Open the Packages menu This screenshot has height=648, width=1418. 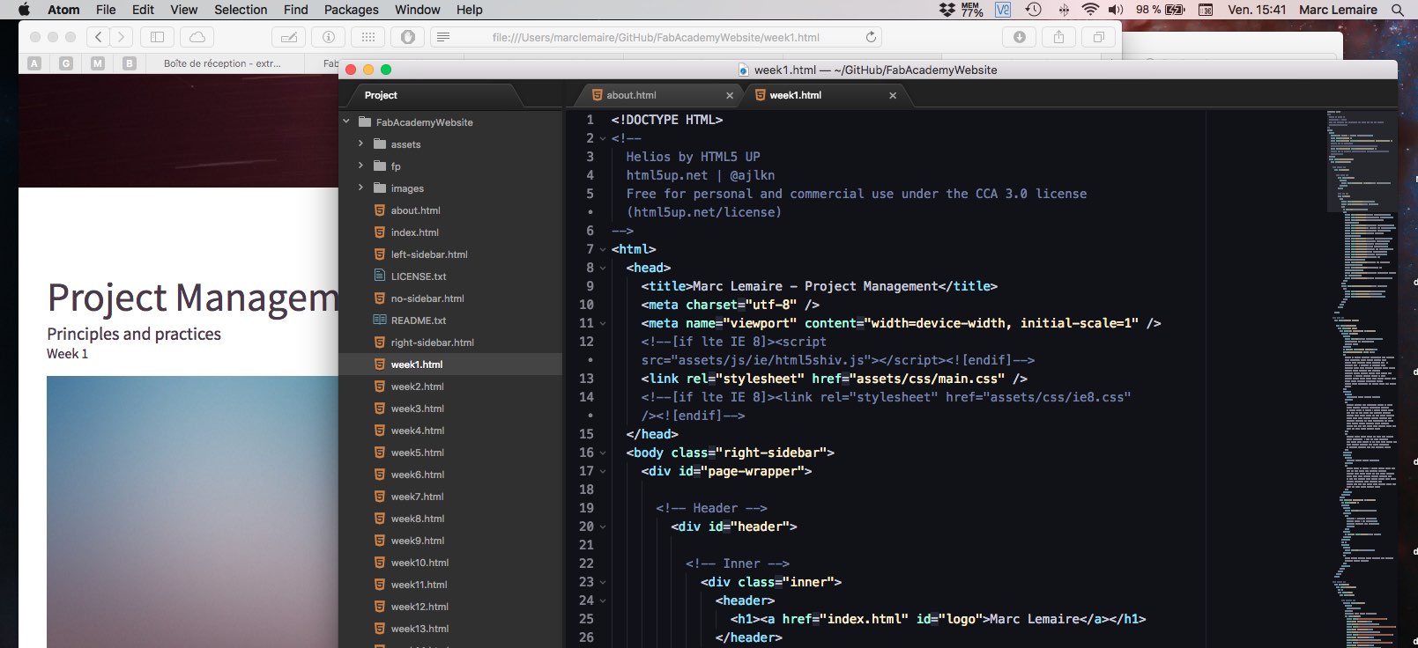351,10
